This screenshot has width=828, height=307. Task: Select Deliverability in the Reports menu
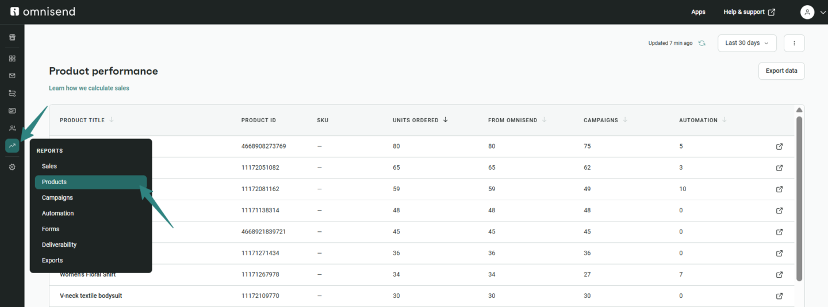click(59, 245)
